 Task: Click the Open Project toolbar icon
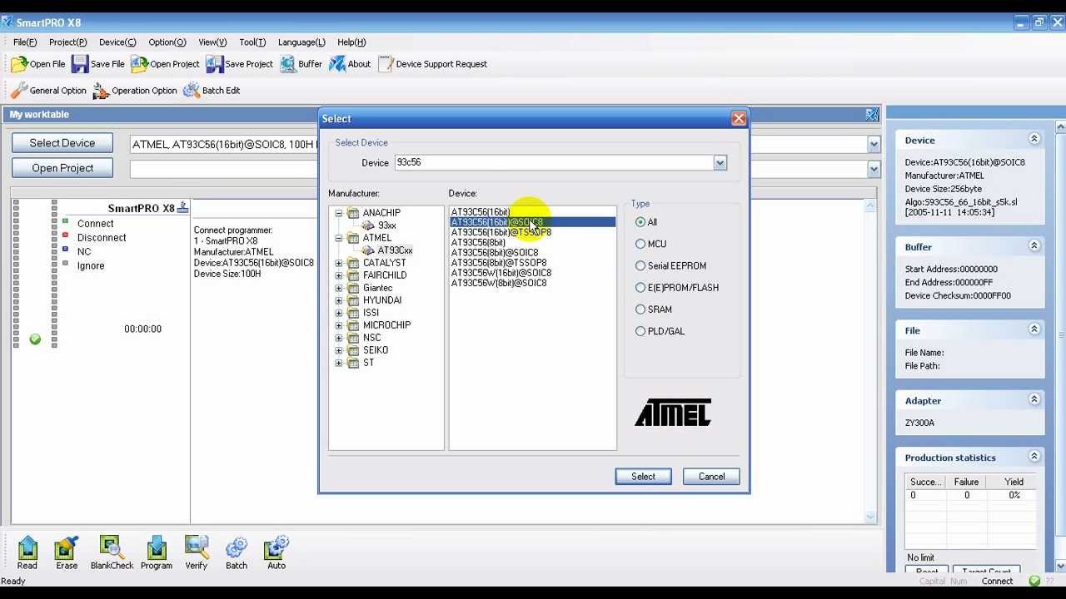pos(166,64)
